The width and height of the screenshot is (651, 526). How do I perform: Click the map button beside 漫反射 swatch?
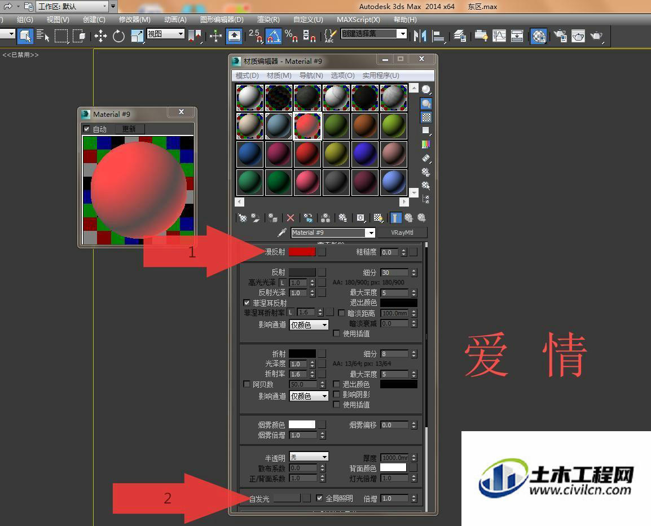322,252
